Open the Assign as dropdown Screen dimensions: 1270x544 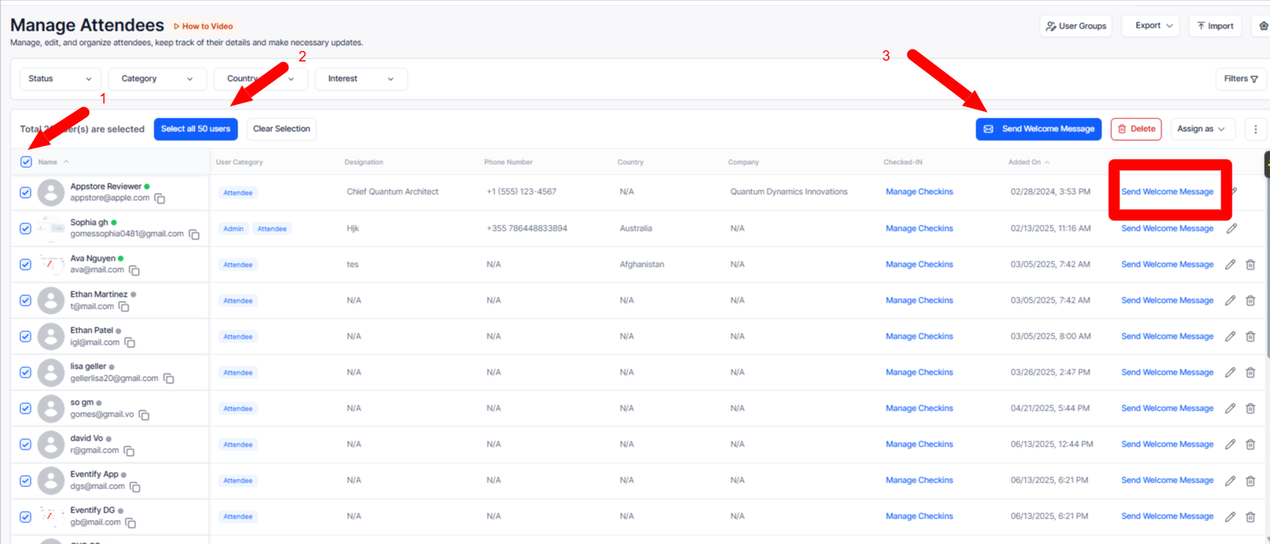(x=1200, y=129)
